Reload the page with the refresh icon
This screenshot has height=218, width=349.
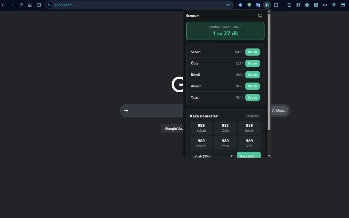coord(21,5)
